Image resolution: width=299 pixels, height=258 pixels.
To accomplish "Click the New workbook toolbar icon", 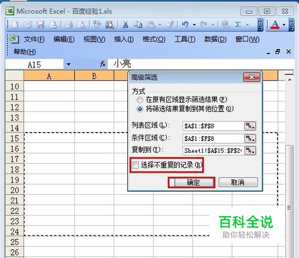I will (16, 24).
